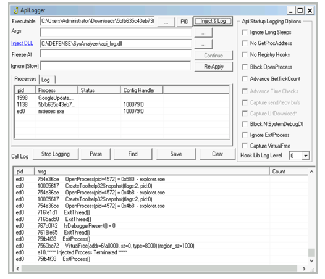Select process row with pid 1138
Screen dimensions: 325x279
point(122,104)
